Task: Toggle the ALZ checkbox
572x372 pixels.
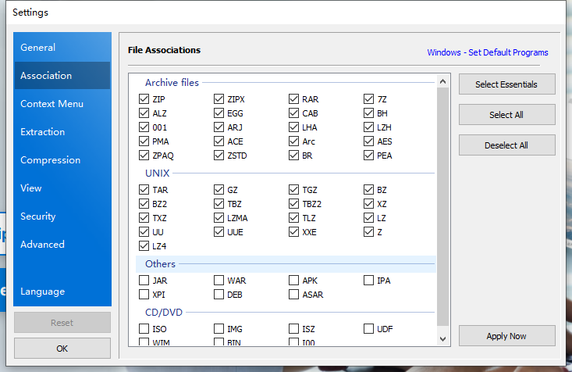Action: click(144, 113)
